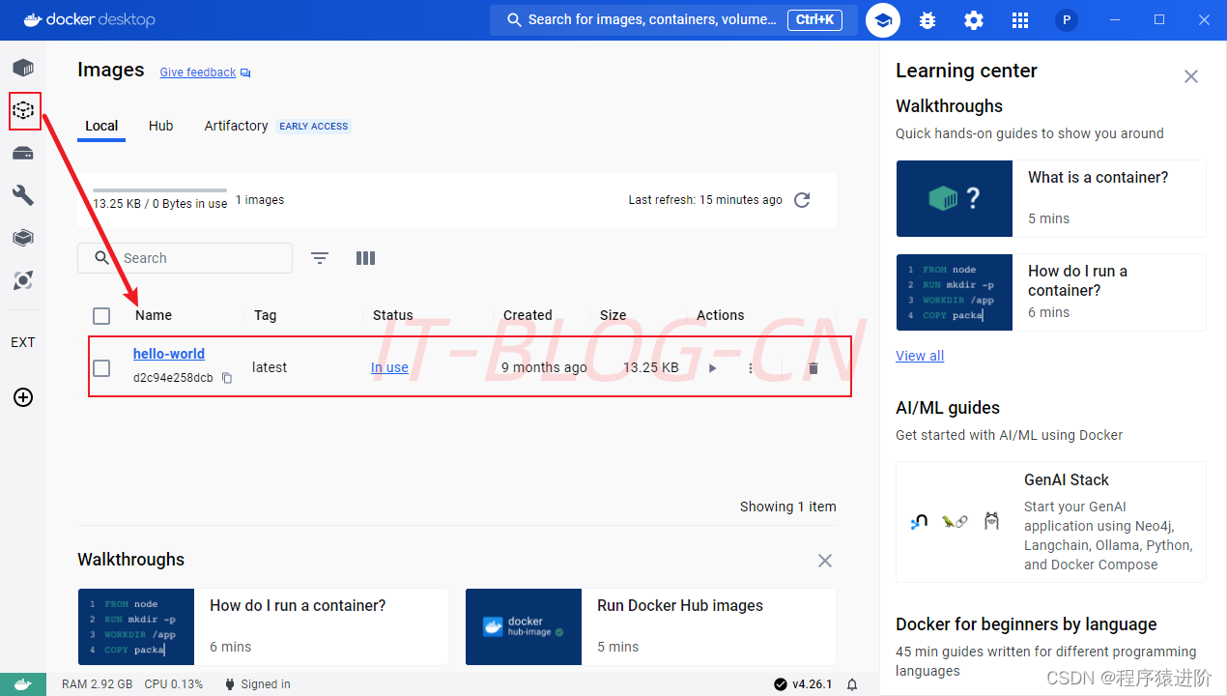Screen dimensions: 1227x696
Task: Open the EXT extensions item
Action: (x=23, y=342)
